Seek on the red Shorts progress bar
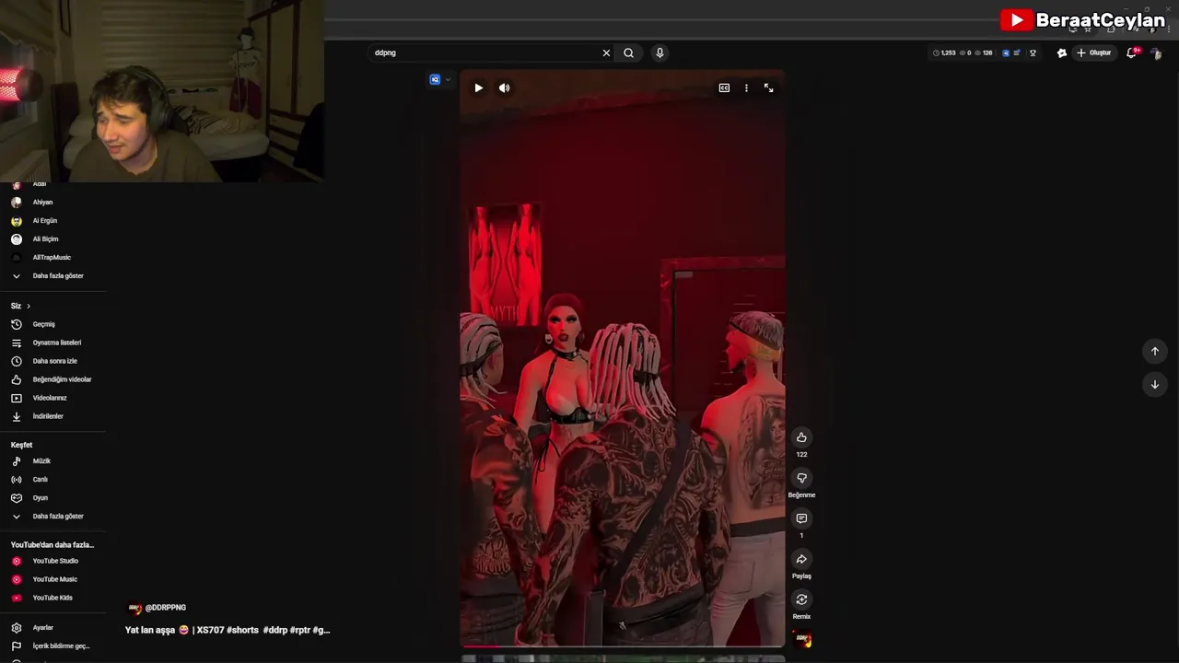1179x663 pixels. 623,646
